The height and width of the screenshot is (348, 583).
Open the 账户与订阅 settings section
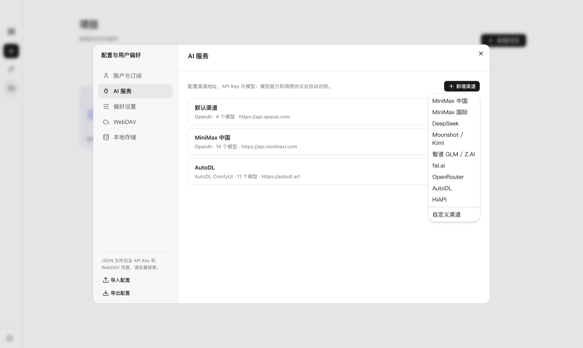click(x=135, y=76)
